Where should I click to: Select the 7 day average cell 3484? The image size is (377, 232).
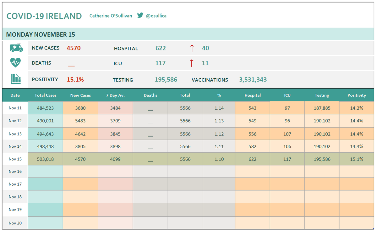coord(115,108)
